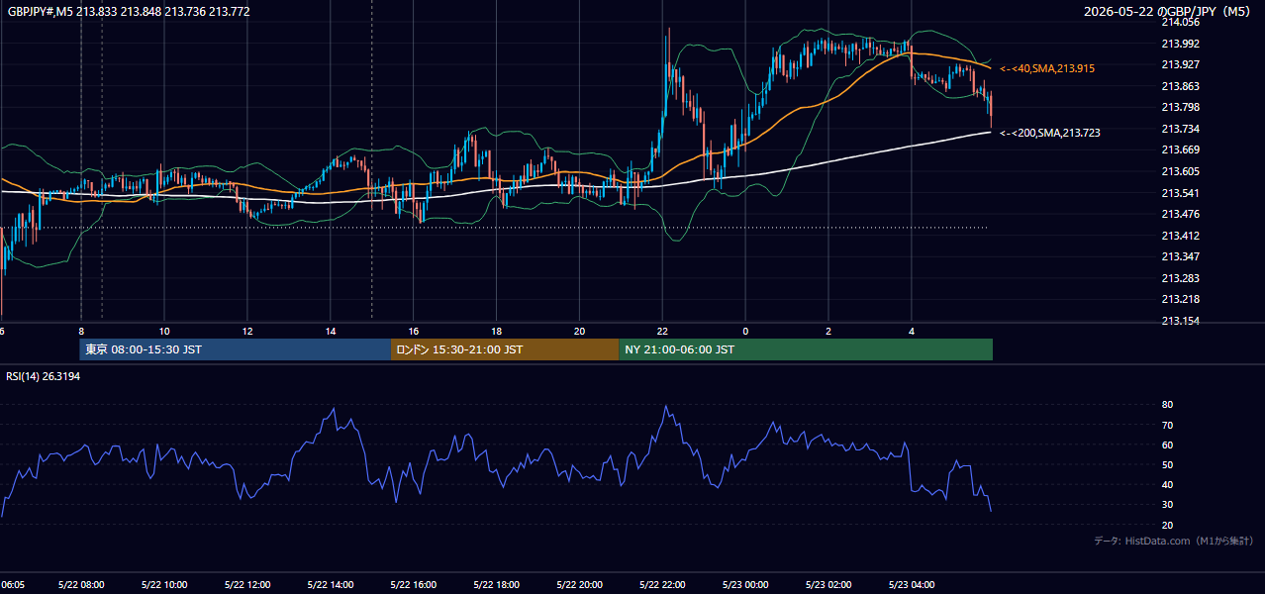Click the RSI(14) 26.3194 indicator label

pyautogui.click(x=44, y=376)
